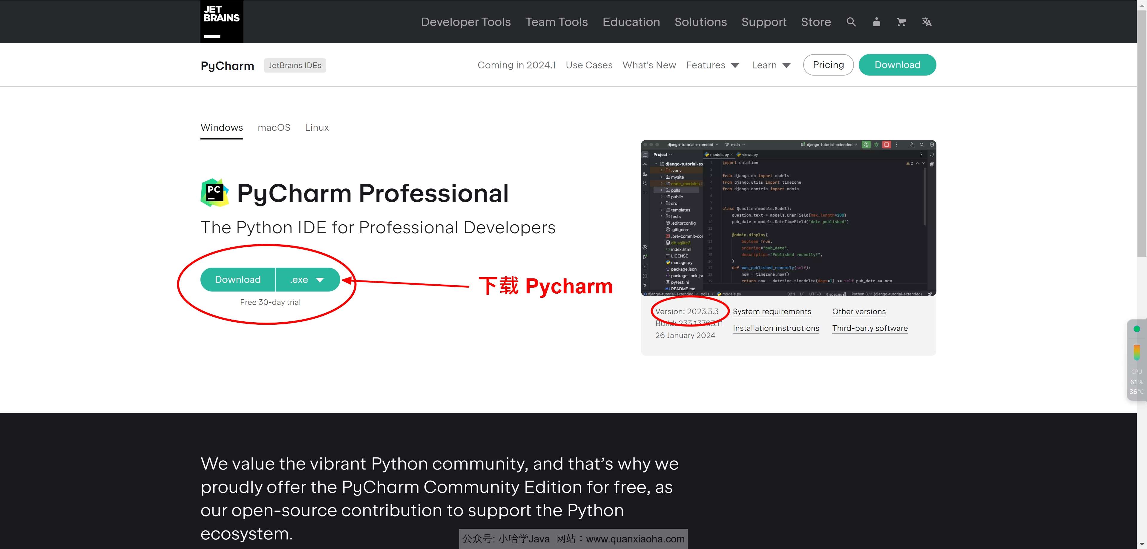Open Team Tools menu
Screen dimensions: 1147x549
[x=556, y=22]
